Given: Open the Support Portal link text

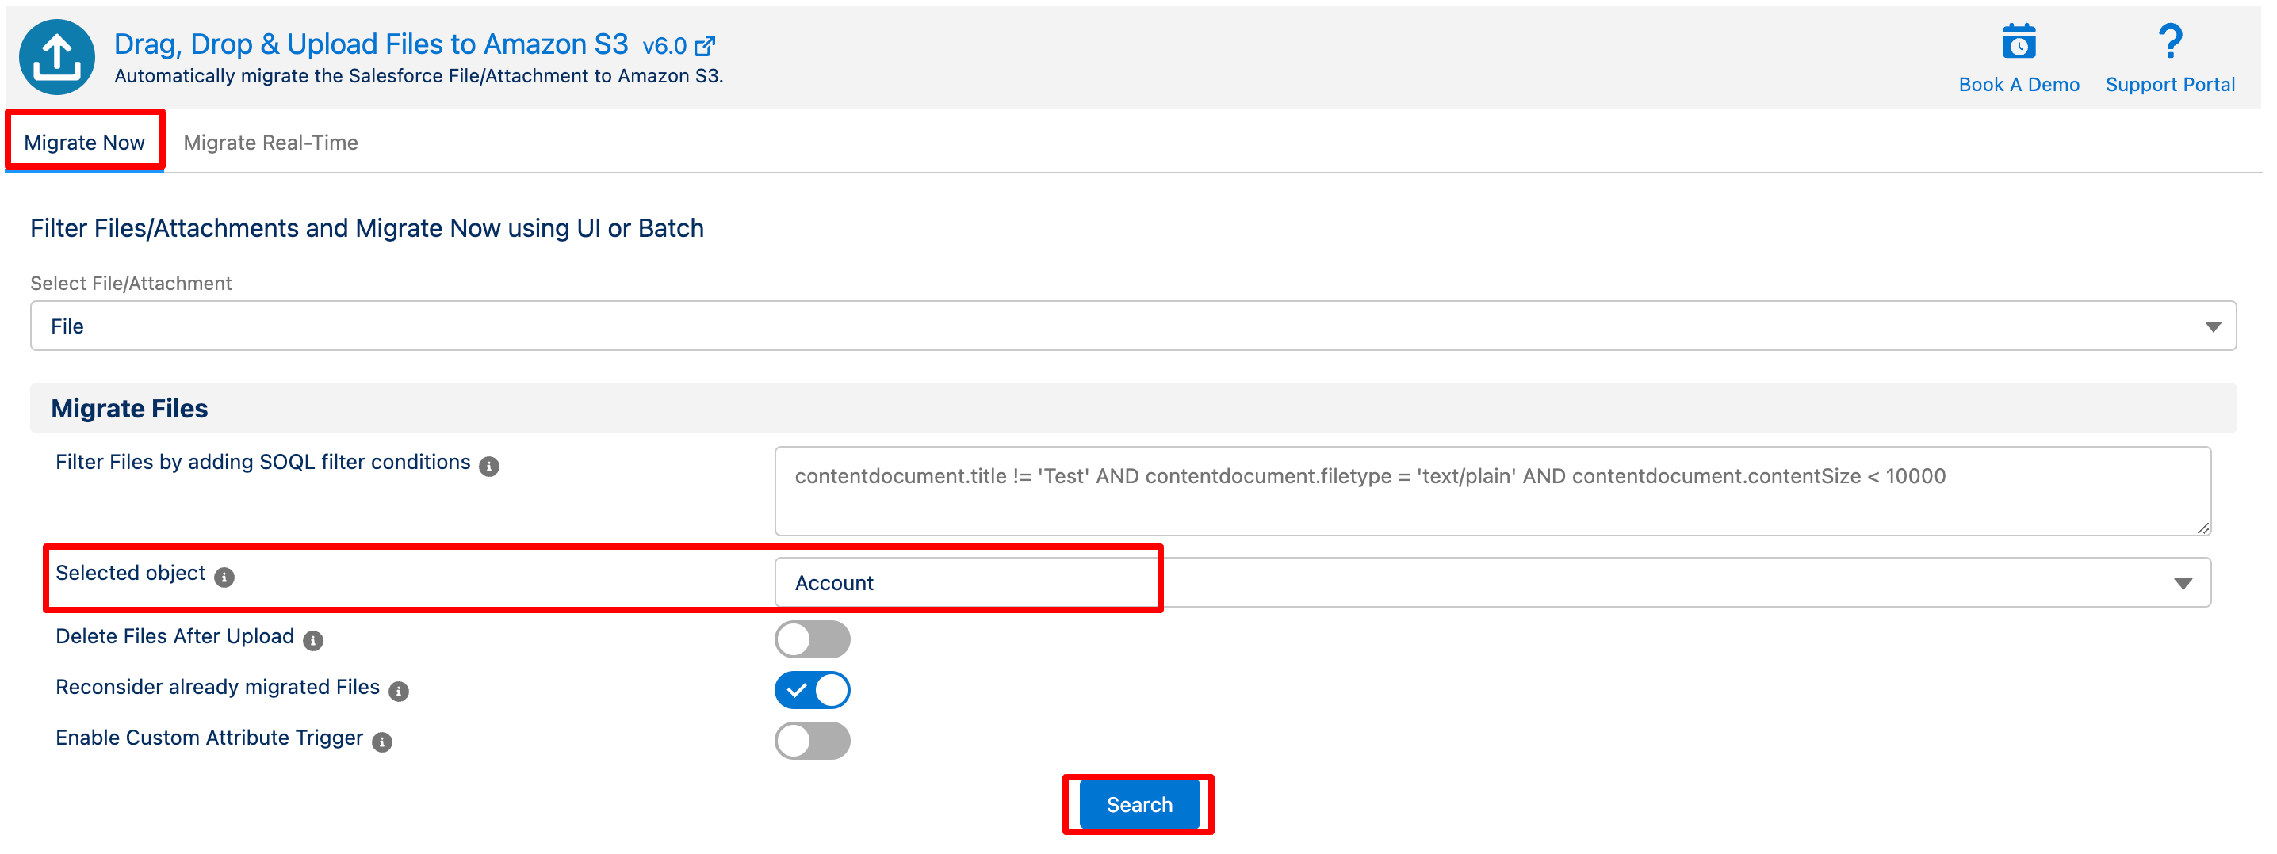Looking at the screenshot, I should click(2170, 85).
